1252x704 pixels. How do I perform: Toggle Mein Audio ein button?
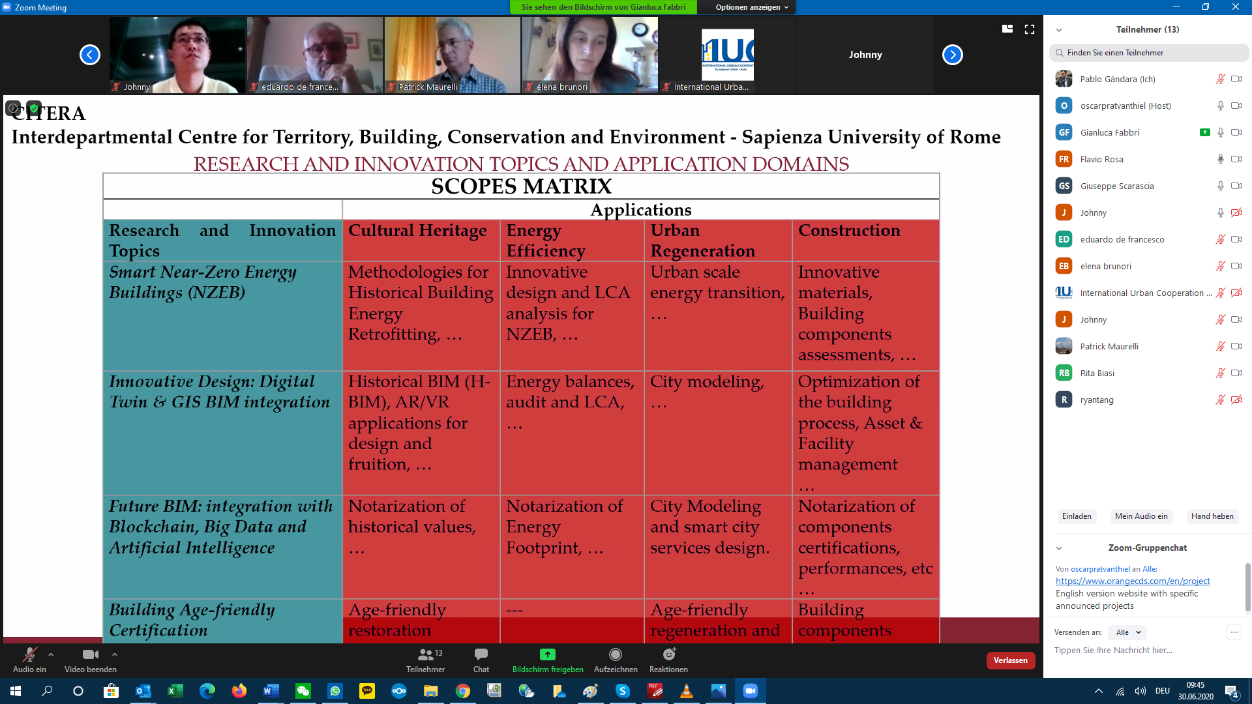coord(1141,516)
